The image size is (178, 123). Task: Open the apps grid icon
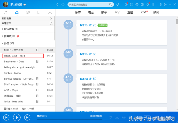point(131,4)
